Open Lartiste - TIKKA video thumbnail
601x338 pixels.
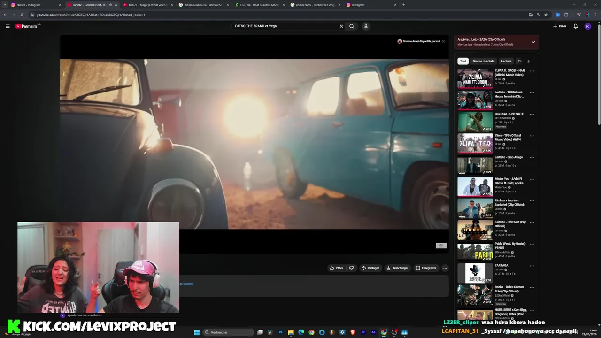[475, 100]
